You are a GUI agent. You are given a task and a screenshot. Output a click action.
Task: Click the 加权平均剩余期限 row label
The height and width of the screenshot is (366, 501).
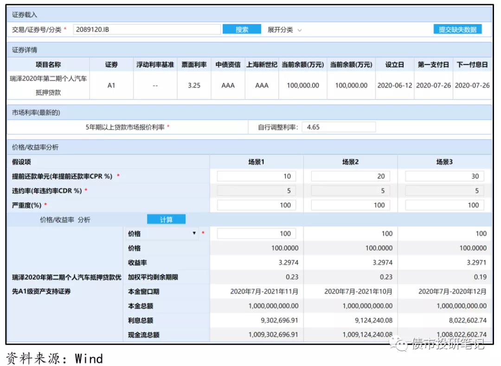pyautogui.click(x=153, y=277)
